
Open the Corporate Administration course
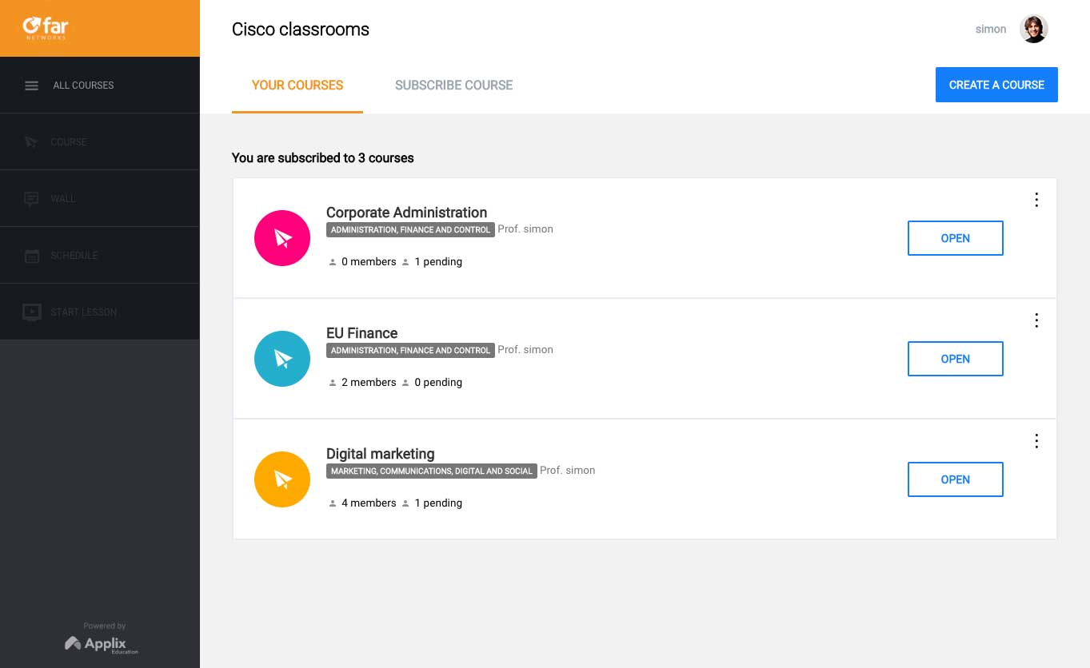pyautogui.click(x=955, y=238)
